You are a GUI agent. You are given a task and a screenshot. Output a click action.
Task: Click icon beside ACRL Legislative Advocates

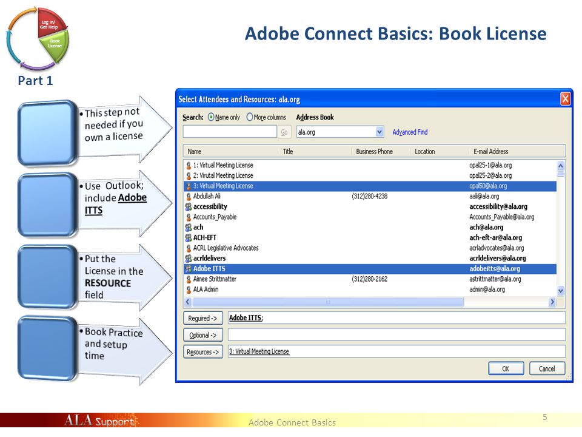(x=189, y=248)
